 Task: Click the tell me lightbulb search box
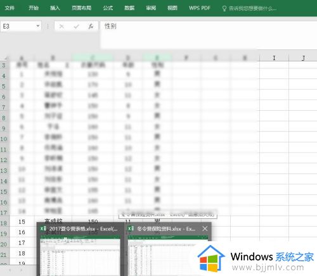pos(249,8)
